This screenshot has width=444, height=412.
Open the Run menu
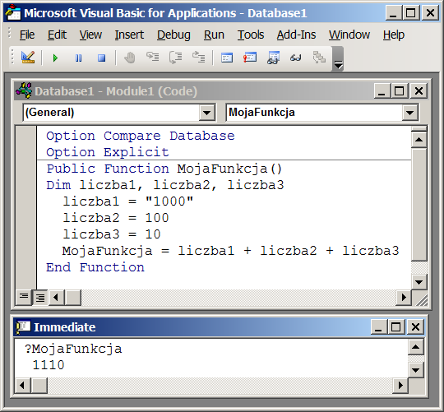click(214, 35)
